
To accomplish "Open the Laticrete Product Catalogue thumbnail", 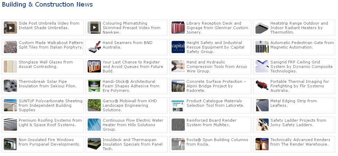I will click(178, 105).
